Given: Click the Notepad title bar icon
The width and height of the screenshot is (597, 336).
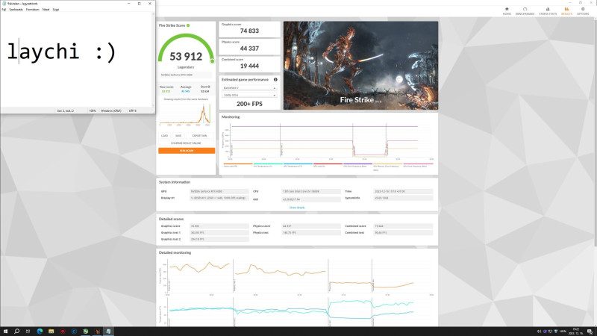Looking at the screenshot, I should (x=4, y=4).
